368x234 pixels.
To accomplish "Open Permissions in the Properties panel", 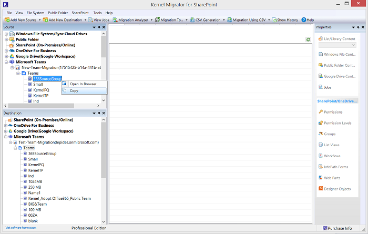I will click(333, 112).
